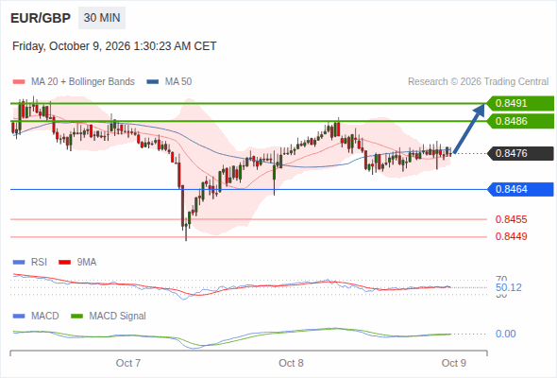Click the MACD Signal green legend swatch
Image resolution: width=557 pixels, height=378 pixels.
(76, 317)
